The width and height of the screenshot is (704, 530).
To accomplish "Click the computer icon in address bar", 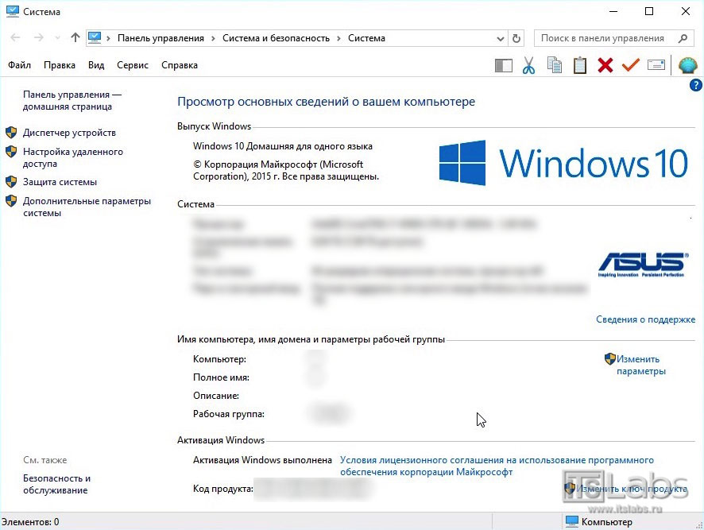I will click(95, 37).
